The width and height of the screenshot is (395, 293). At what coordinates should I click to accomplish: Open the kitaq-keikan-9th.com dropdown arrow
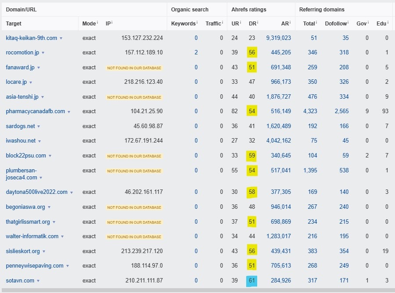(x=61, y=39)
